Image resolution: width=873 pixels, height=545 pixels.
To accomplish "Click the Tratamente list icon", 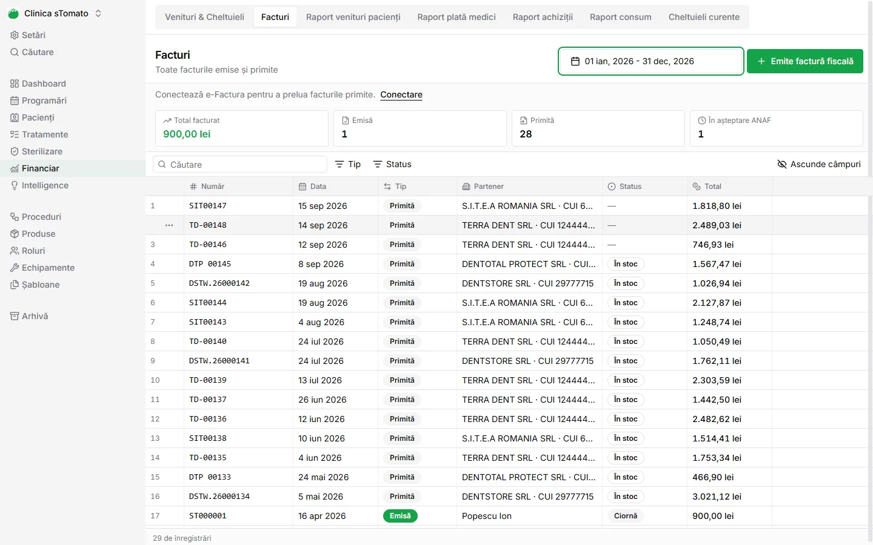I will tap(15, 134).
